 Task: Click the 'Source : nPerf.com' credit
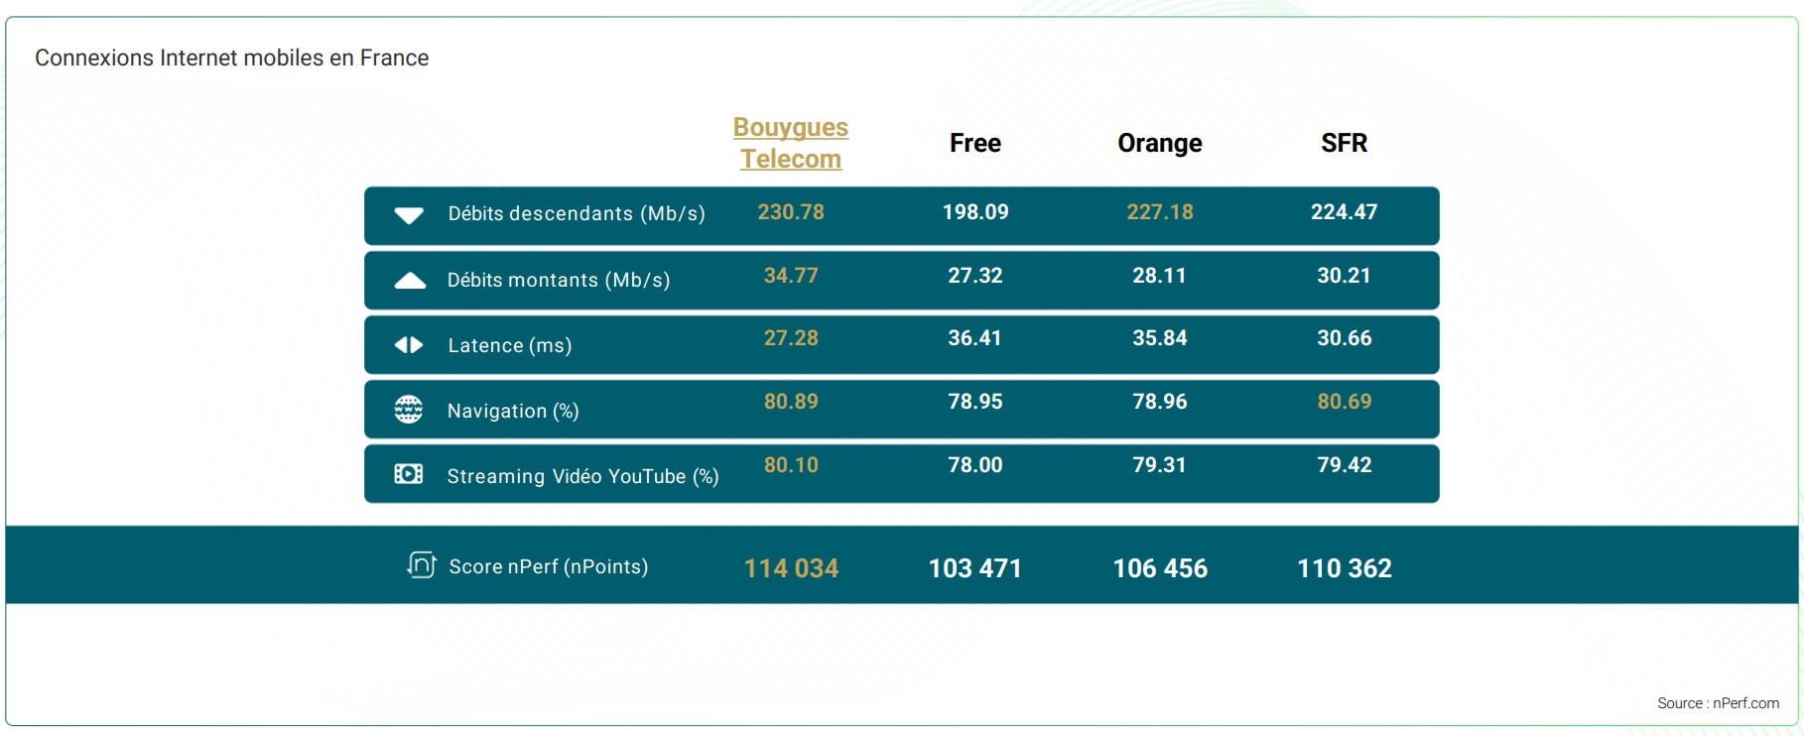tap(1718, 703)
